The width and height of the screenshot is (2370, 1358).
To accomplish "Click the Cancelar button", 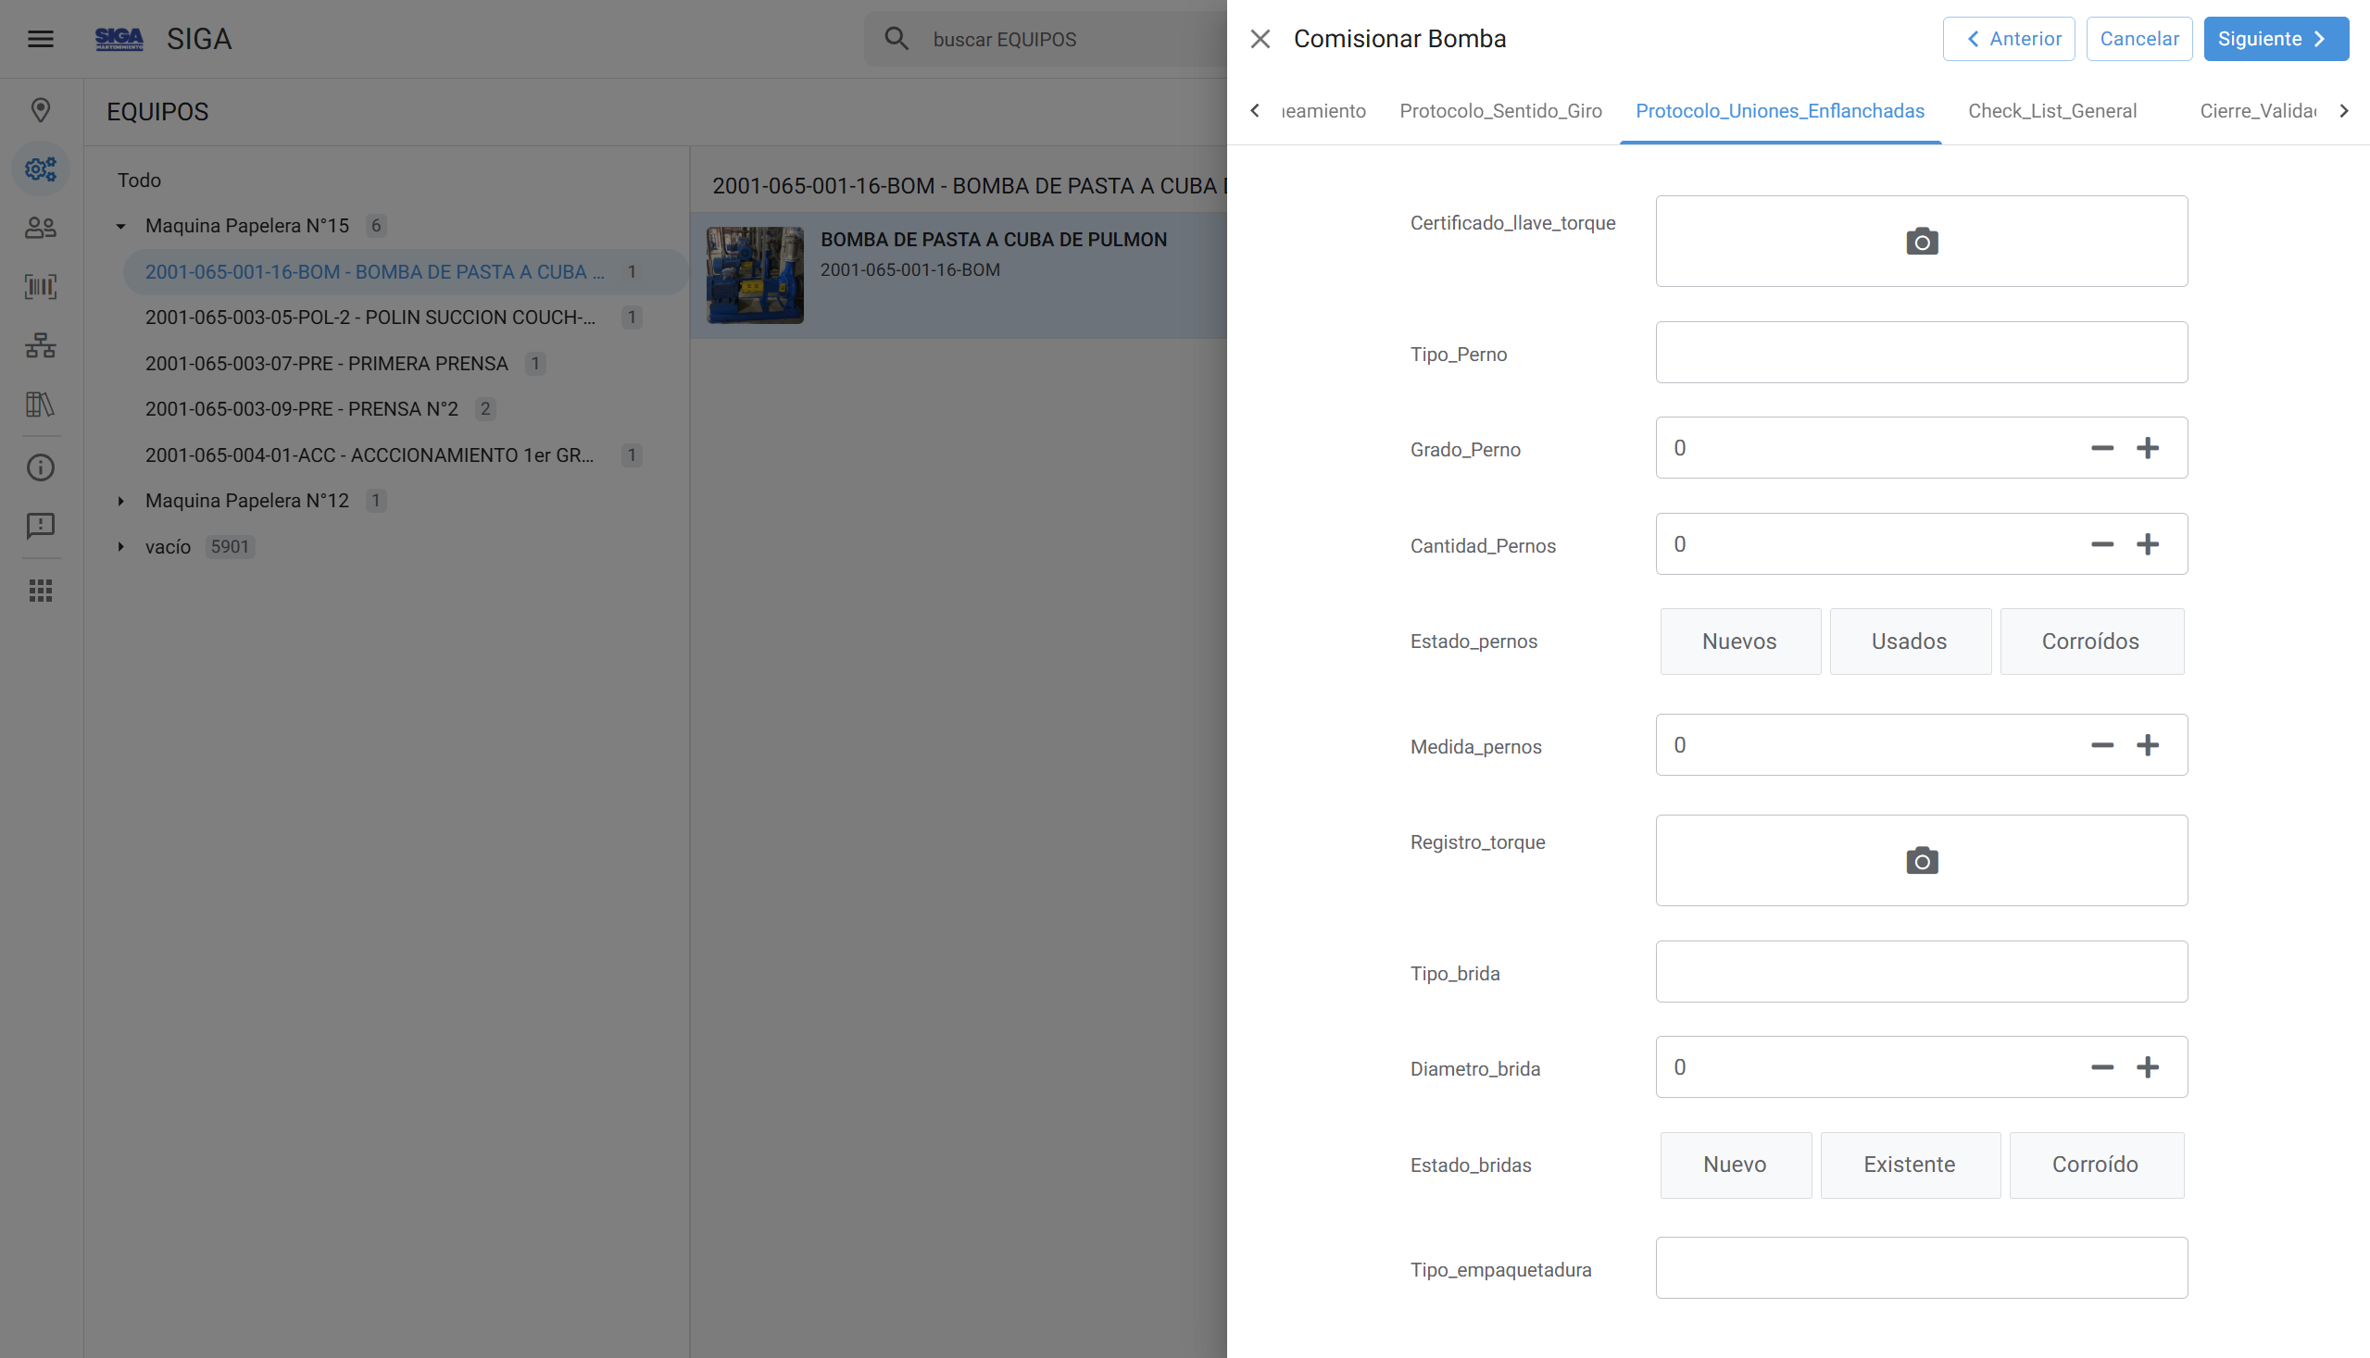I will [2138, 38].
